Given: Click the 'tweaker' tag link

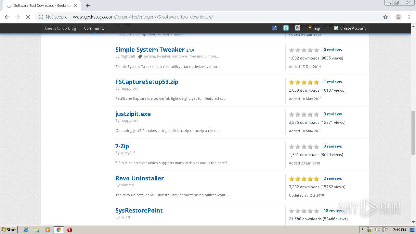Looking at the screenshot, I should (x=163, y=56).
